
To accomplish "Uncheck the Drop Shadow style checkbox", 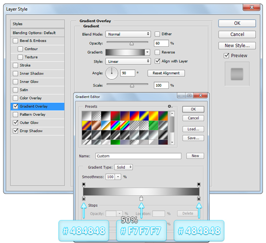I will point(16,131).
